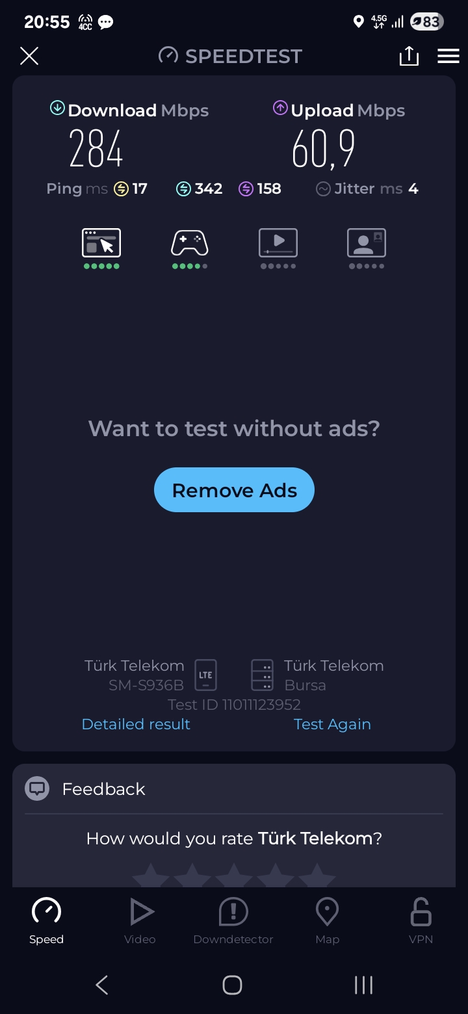Tap the LTE phone device icon
Image resolution: width=468 pixels, height=1014 pixels.
(205, 675)
